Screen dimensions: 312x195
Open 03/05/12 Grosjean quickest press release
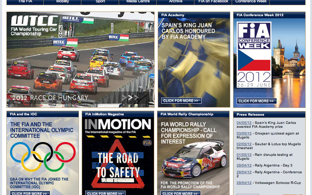(268, 136)
